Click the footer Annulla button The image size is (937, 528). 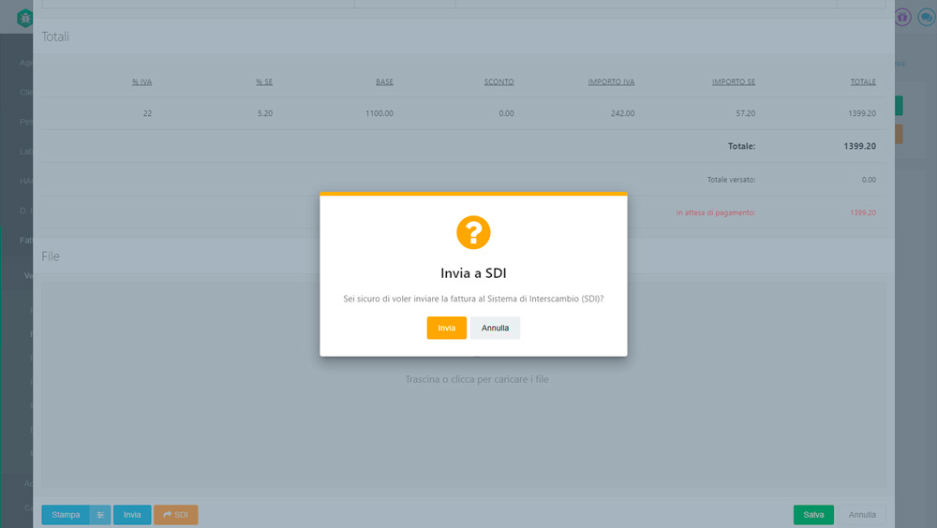pos(862,515)
